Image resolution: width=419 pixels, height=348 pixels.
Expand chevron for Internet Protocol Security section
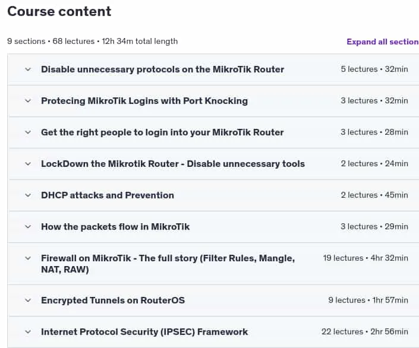click(x=28, y=332)
